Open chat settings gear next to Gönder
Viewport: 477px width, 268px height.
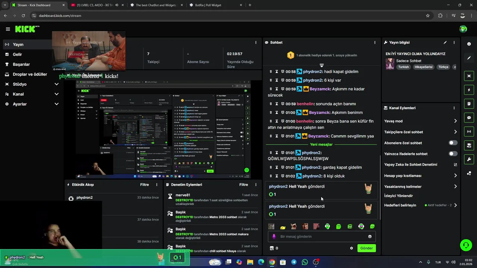click(351, 248)
